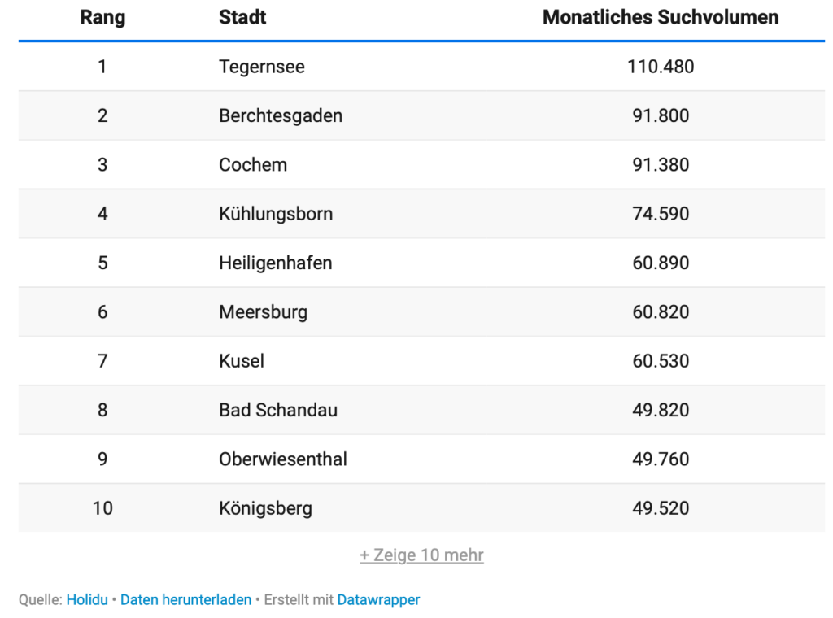Click the Königsberg row name

pyautogui.click(x=265, y=508)
